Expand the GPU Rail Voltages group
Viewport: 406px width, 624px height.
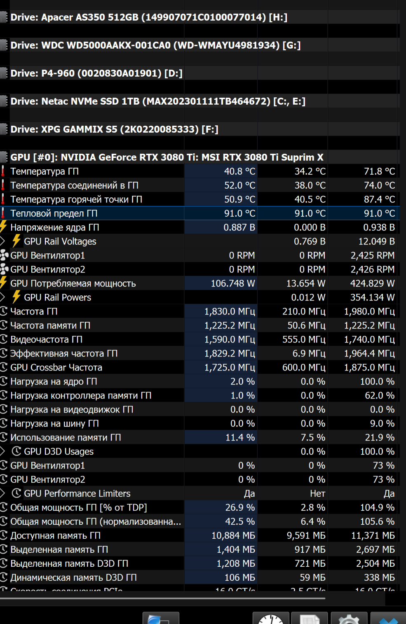point(3,241)
